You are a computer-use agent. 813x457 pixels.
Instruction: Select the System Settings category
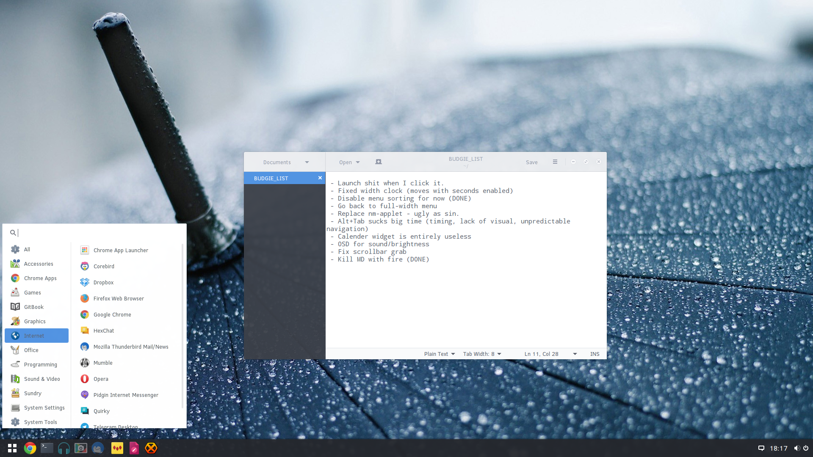(x=36, y=407)
